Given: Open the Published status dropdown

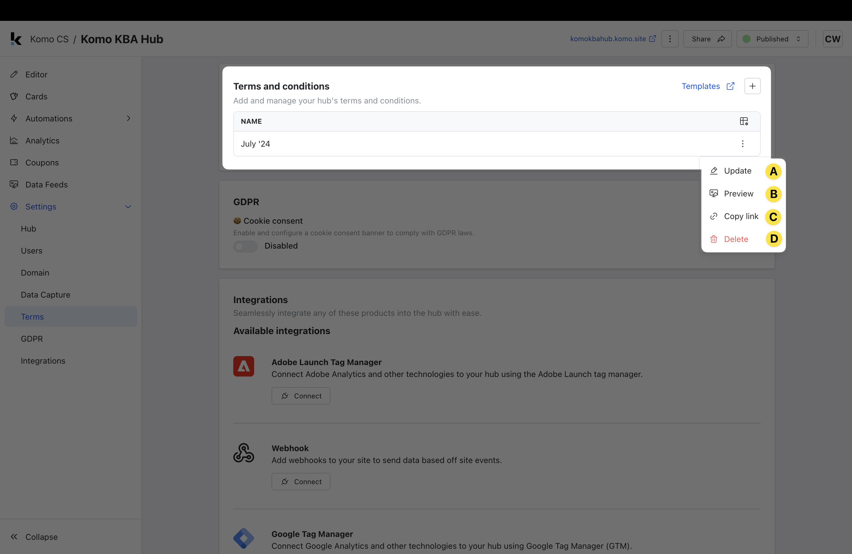Looking at the screenshot, I should [772, 39].
